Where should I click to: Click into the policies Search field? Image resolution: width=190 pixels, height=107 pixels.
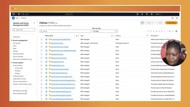(x=65, y=31)
